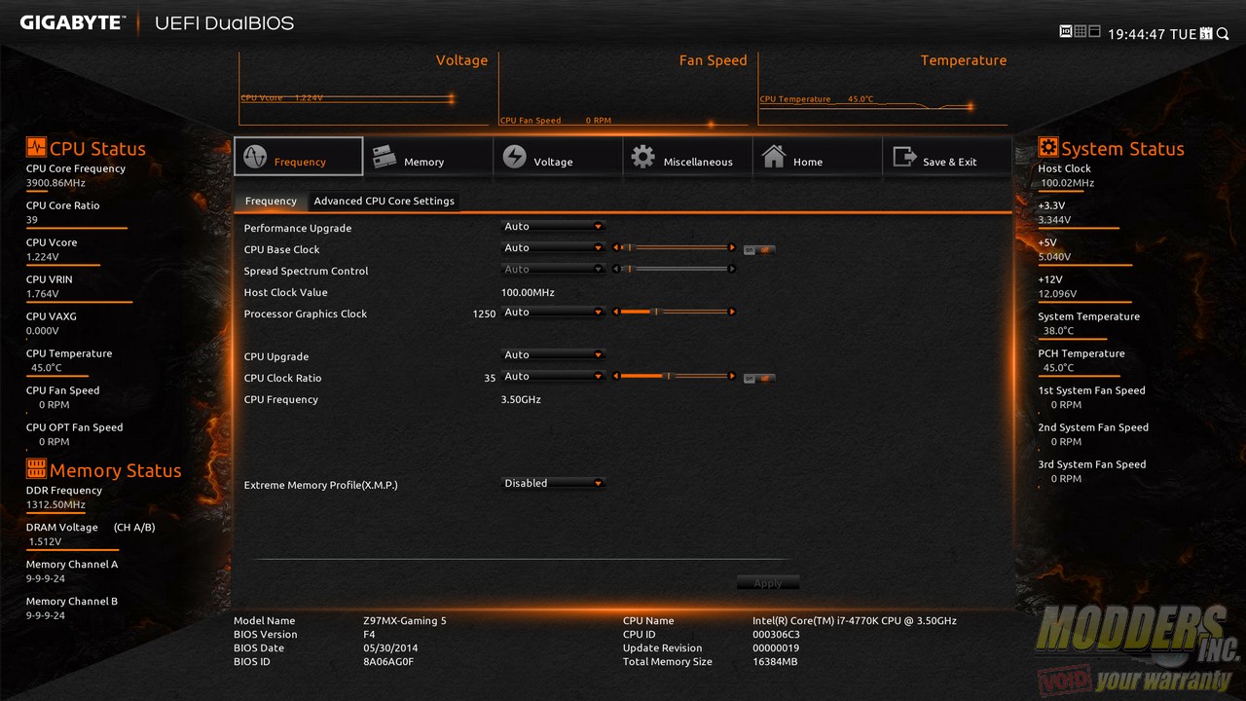The width and height of the screenshot is (1246, 701).
Task: Click the CPU Clock Ratio slider
Action: pos(674,377)
